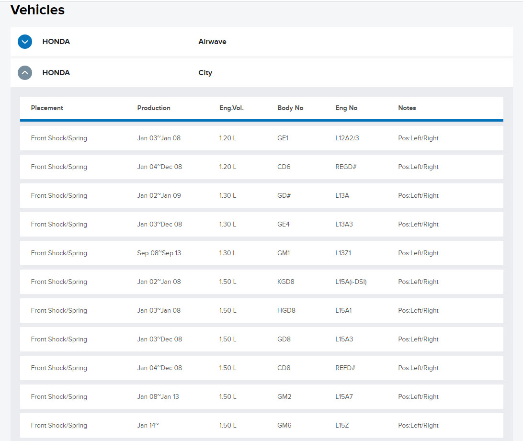This screenshot has height=441, width=523.
Task: Select body number GM1 cell
Action: click(284, 253)
